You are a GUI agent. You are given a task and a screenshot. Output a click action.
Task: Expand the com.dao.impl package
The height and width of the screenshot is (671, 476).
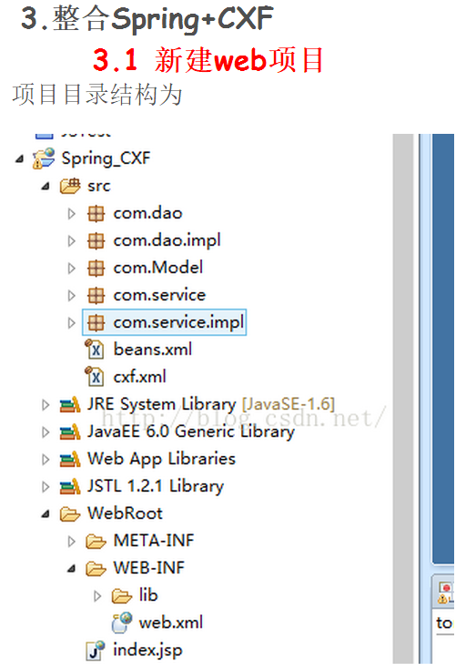(72, 241)
